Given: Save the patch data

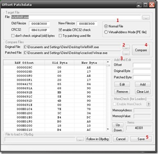Looking at the screenshot, I should pyautogui.click(x=141, y=139).
